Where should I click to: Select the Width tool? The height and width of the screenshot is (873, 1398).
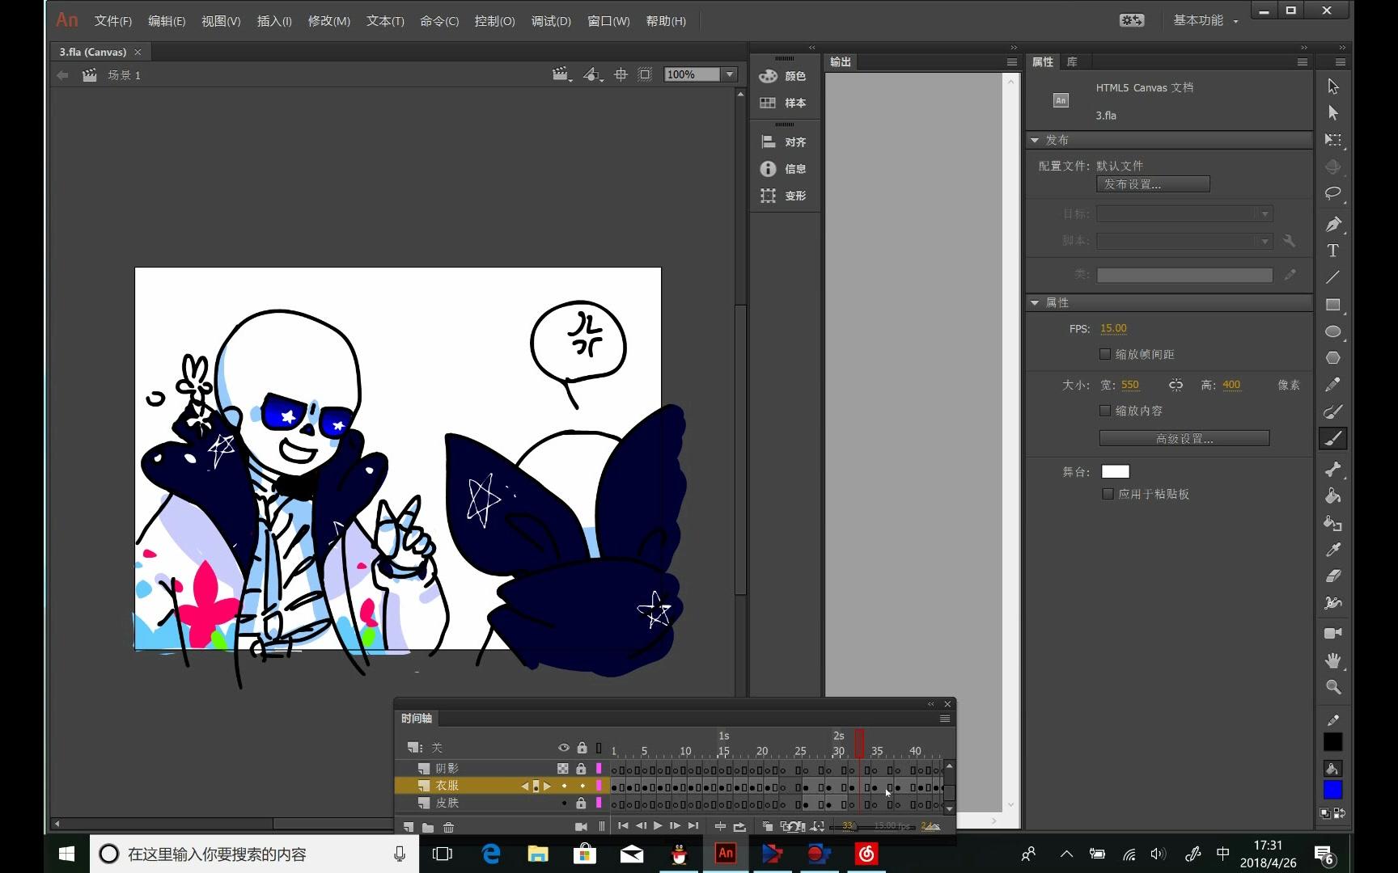[x=1333, y=603]
